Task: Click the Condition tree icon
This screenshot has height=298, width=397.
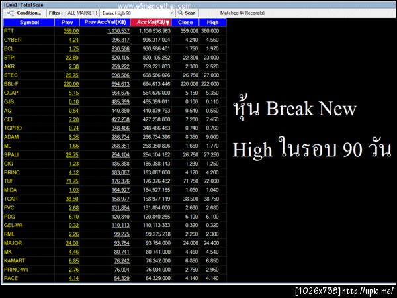Action: point(11,13)
